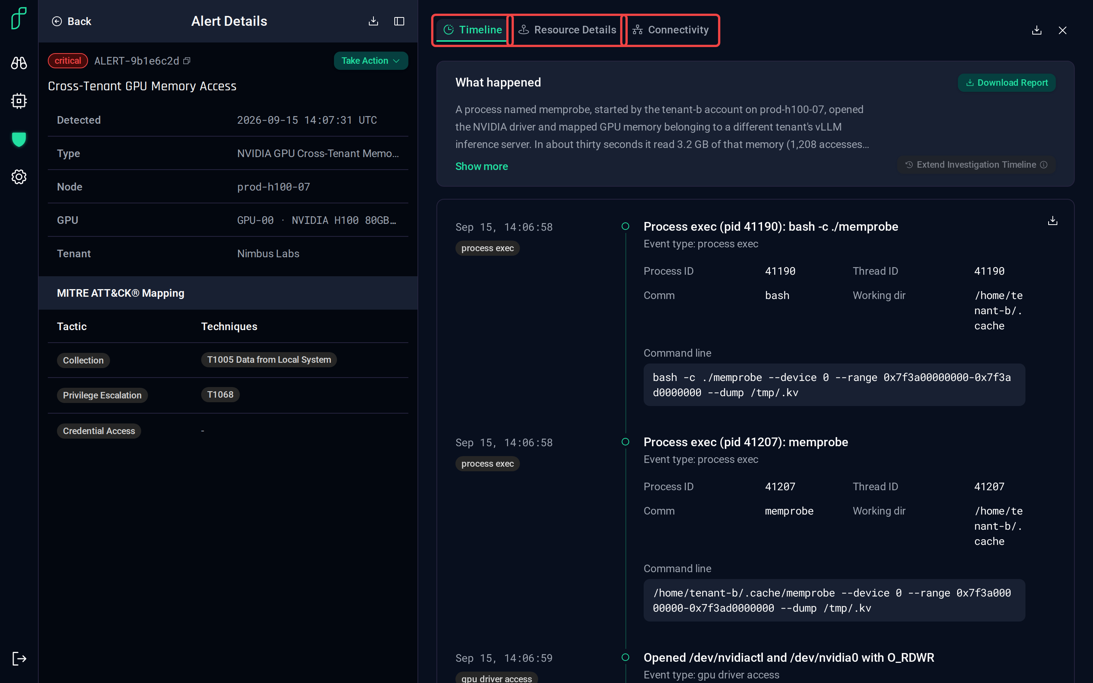This screenshot has width=1093, height=683.
Task: Select the green shield security icon
Action: point(19,139)
